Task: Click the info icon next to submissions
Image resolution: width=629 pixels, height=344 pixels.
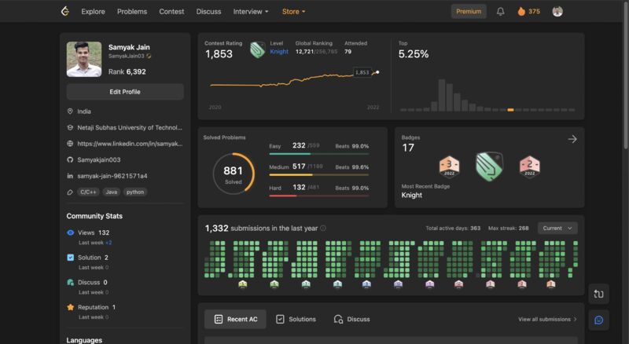Action: coord(323,228)
